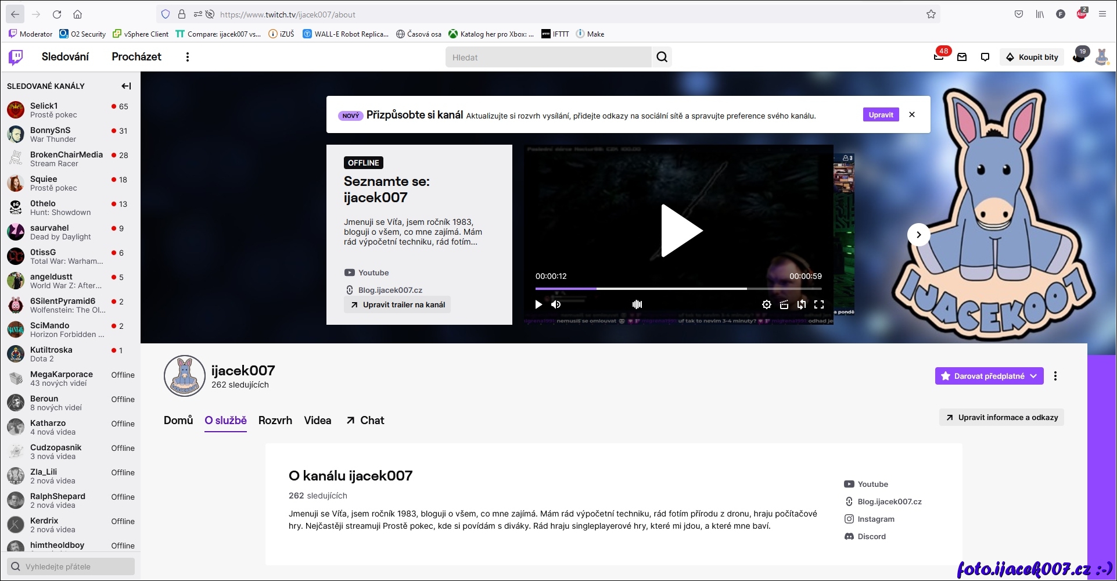Viewport: 1117px width, 581px height.
Task: Enter fullscreen on the trailer video
Action: click(819, 304)
